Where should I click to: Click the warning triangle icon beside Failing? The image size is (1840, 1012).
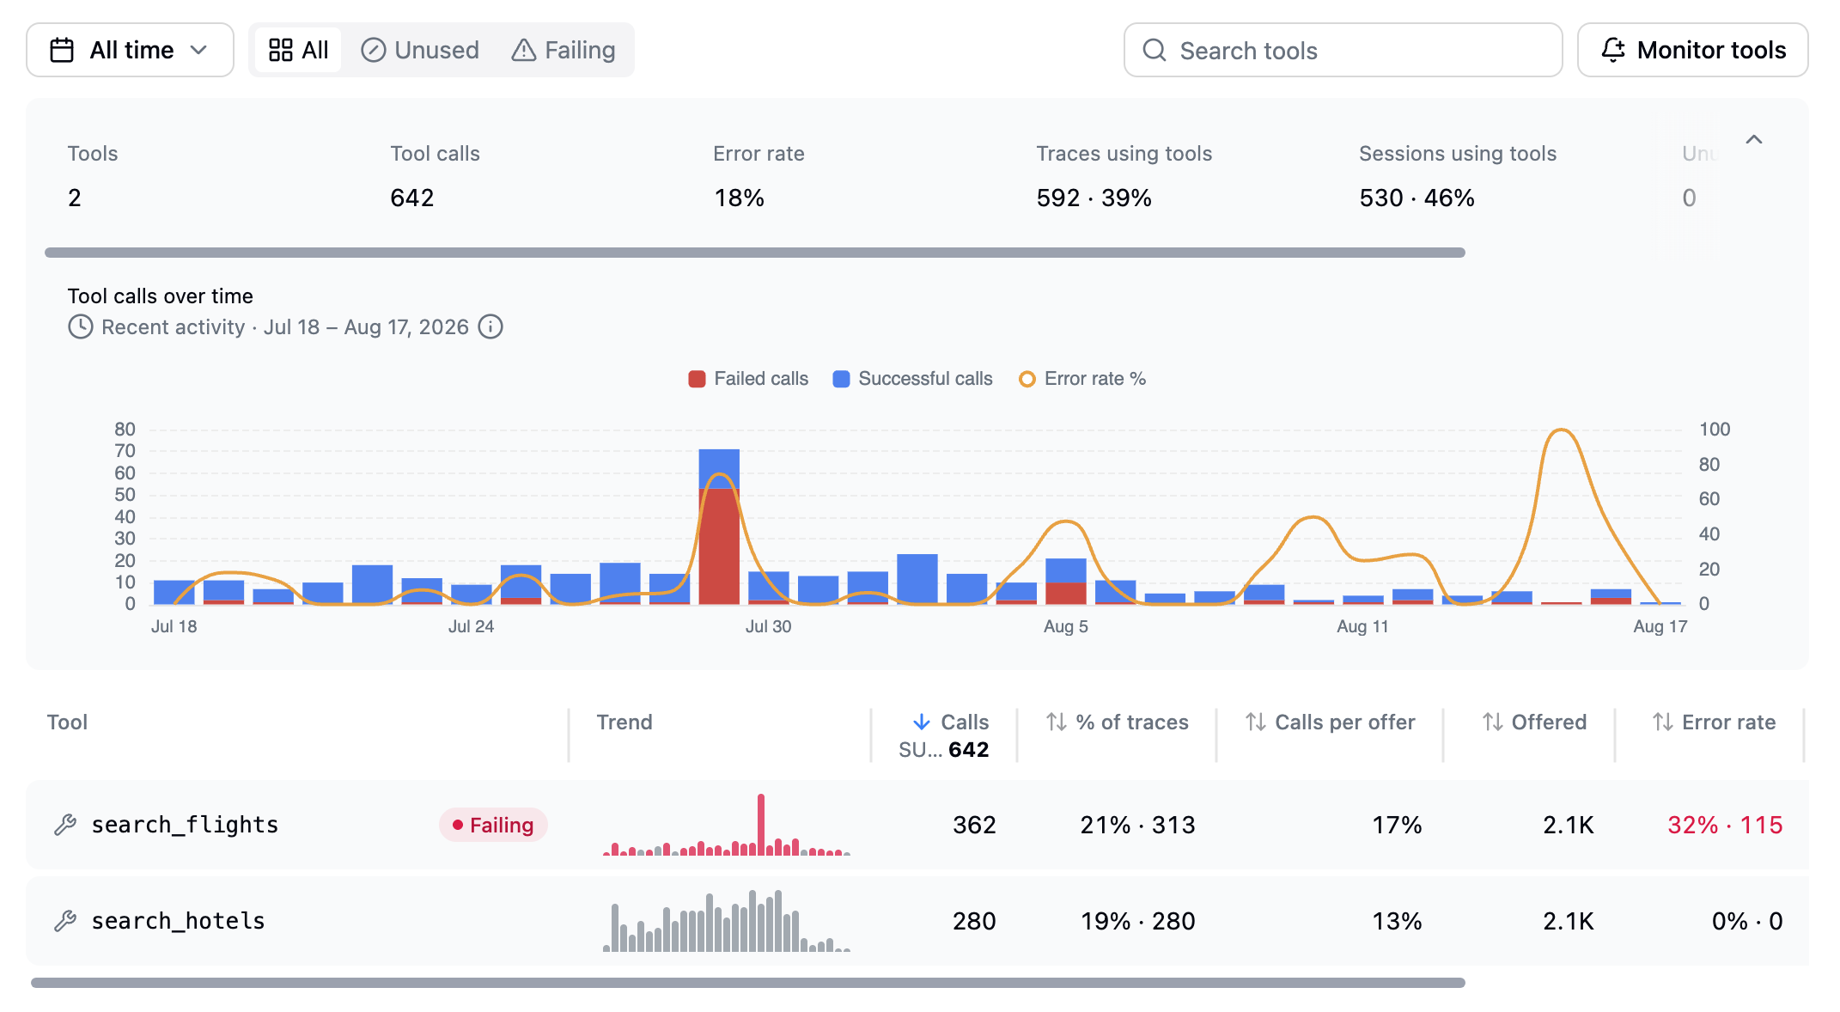[523, 50]
